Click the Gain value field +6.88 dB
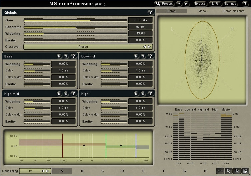The width and height of the screenshot is (251, 176). [140, 20]
